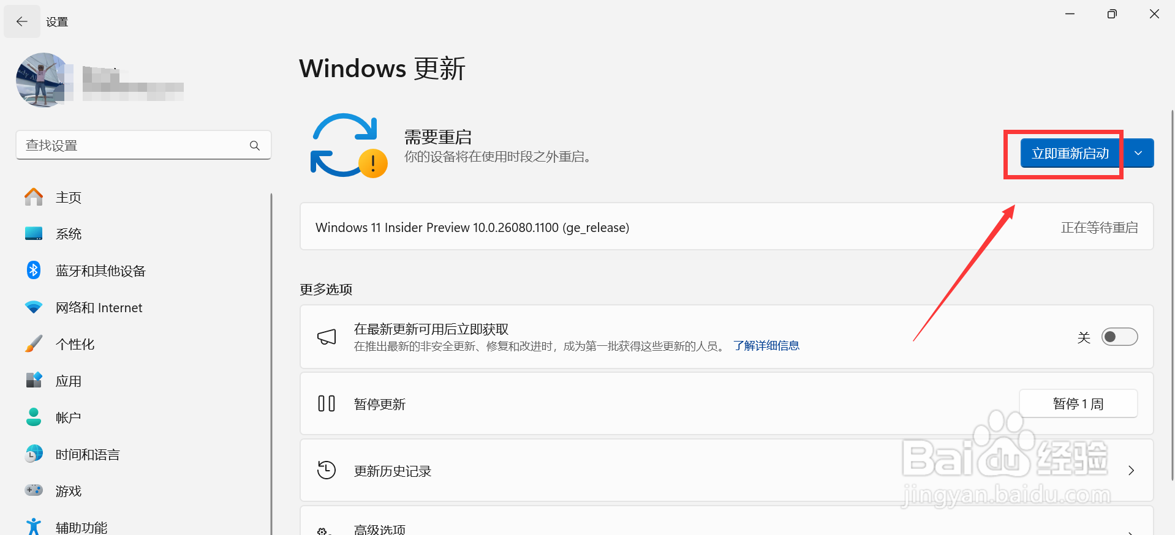Select the Windows 11 Insider Preview update row

coord(727,226)
